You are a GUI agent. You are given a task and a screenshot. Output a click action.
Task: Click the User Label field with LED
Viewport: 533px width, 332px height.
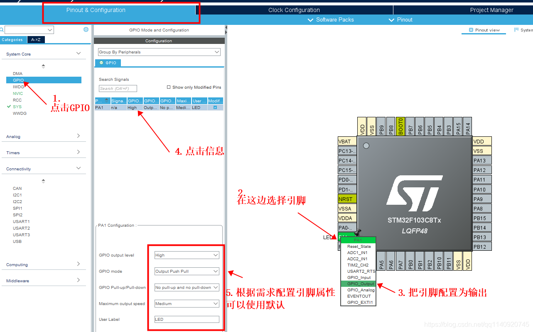click(187, 319)
